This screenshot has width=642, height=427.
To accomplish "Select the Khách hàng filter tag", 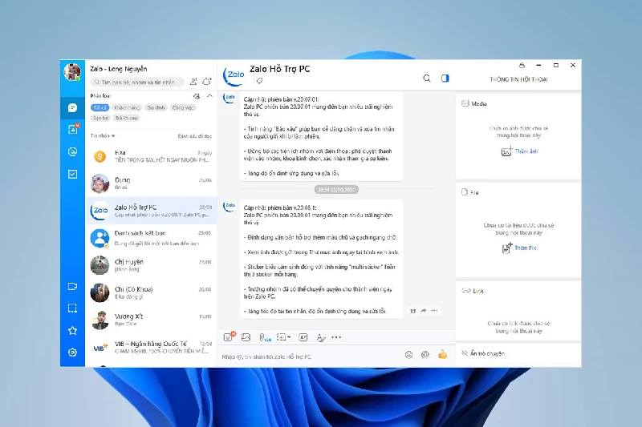I will [x=127, y=108].
